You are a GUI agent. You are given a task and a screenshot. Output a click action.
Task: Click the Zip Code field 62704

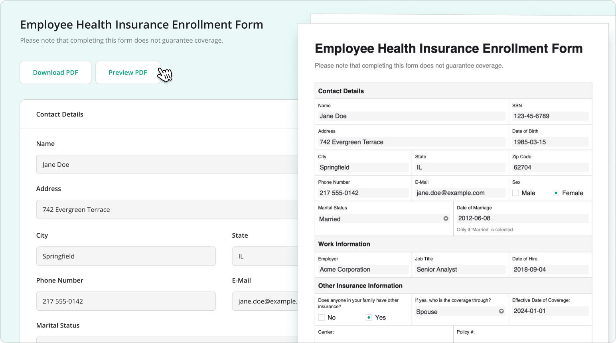[x=550, y=168]
